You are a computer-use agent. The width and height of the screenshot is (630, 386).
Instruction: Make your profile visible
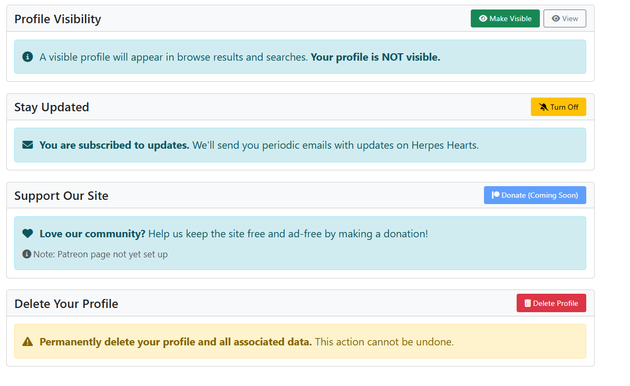pyautogui.click(x=505, y=18)
